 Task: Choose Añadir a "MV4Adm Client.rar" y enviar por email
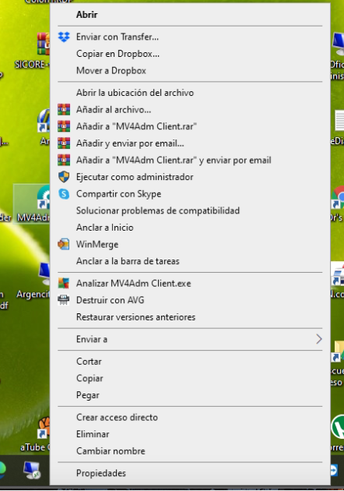coord(190,161)
